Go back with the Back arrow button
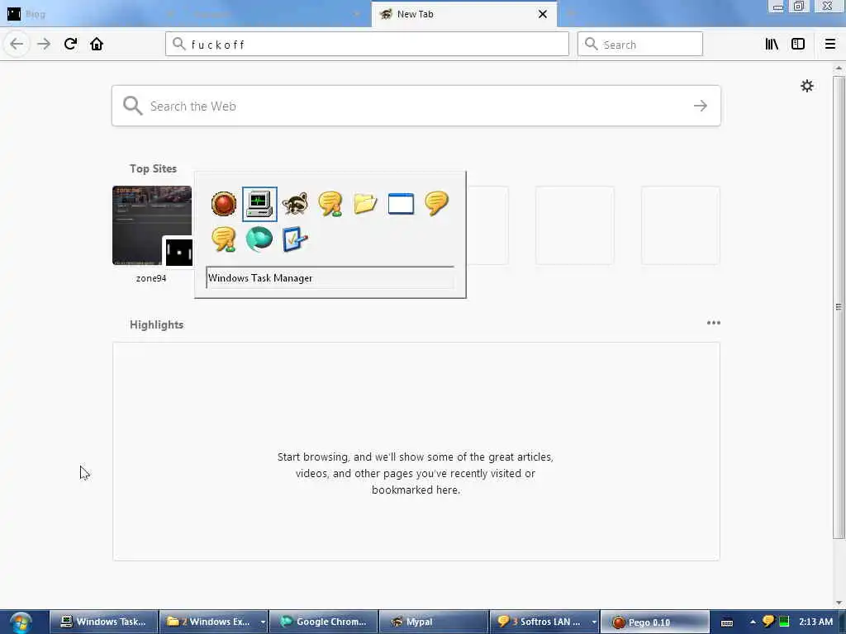 17,45
